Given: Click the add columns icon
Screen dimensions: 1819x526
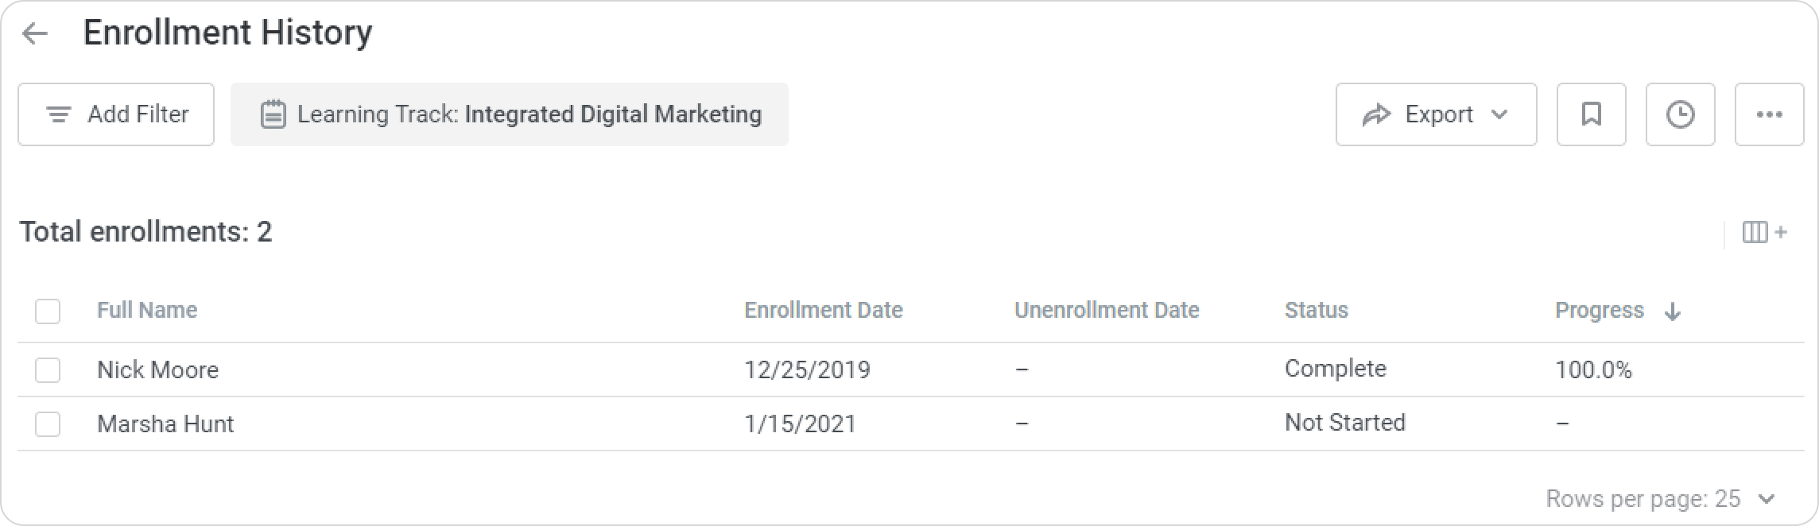Looking at the screenshot, I should click(1764, 232).
